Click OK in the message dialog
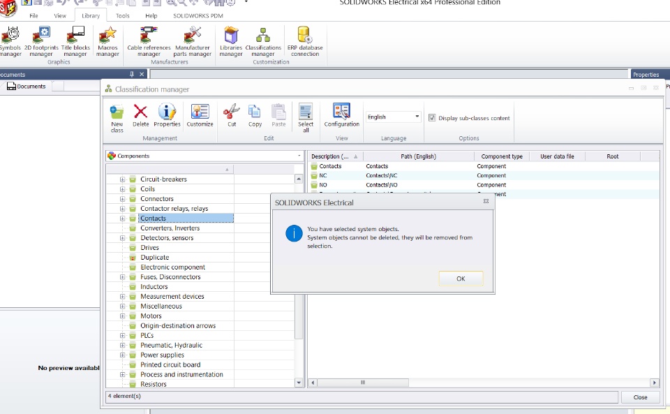The image size is (670, 414). pyautogui.click(x=461, y=279)
